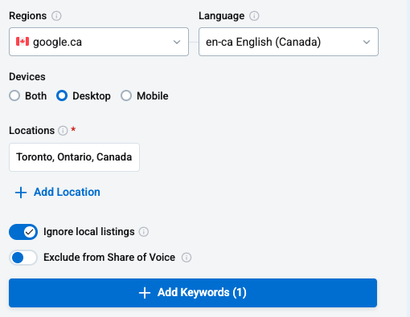Click the Language info icon
Viewport: 410px width, 317px height.
pyautogui.click(x=254, y=16)
